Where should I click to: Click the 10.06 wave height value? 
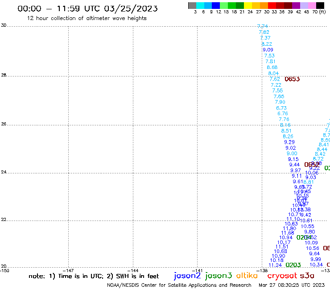312,173
